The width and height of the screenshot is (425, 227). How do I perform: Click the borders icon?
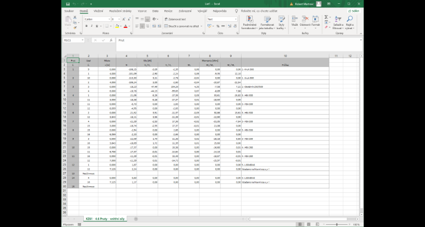tap(107, 26)
